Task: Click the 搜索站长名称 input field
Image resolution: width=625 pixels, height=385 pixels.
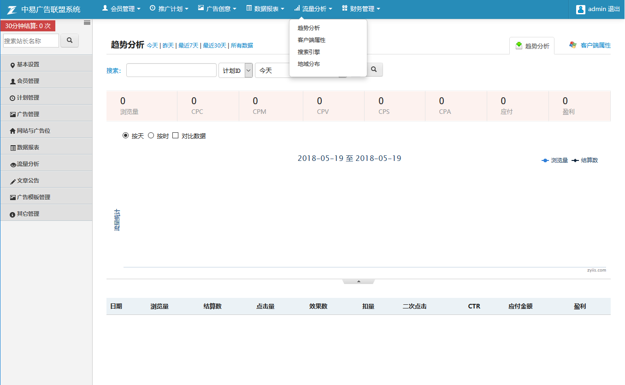Action: coord(31,41)
